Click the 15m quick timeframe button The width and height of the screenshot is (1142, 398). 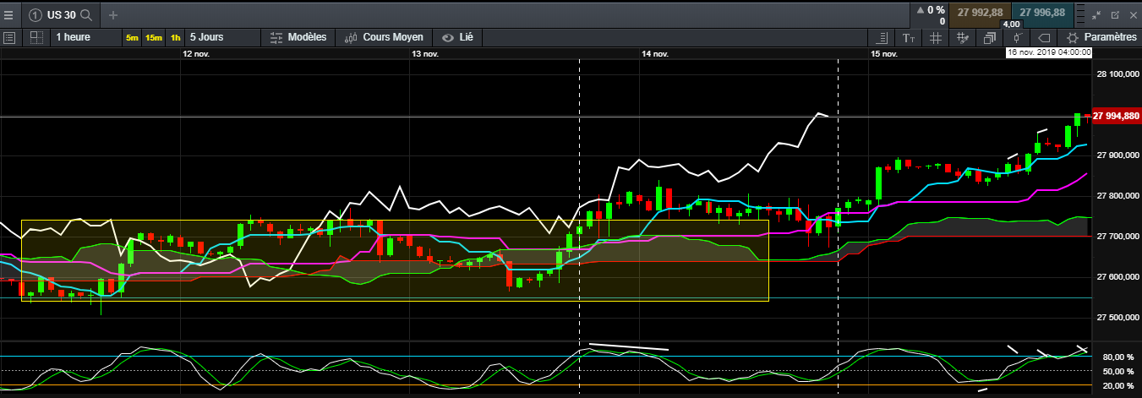(153, 38)
